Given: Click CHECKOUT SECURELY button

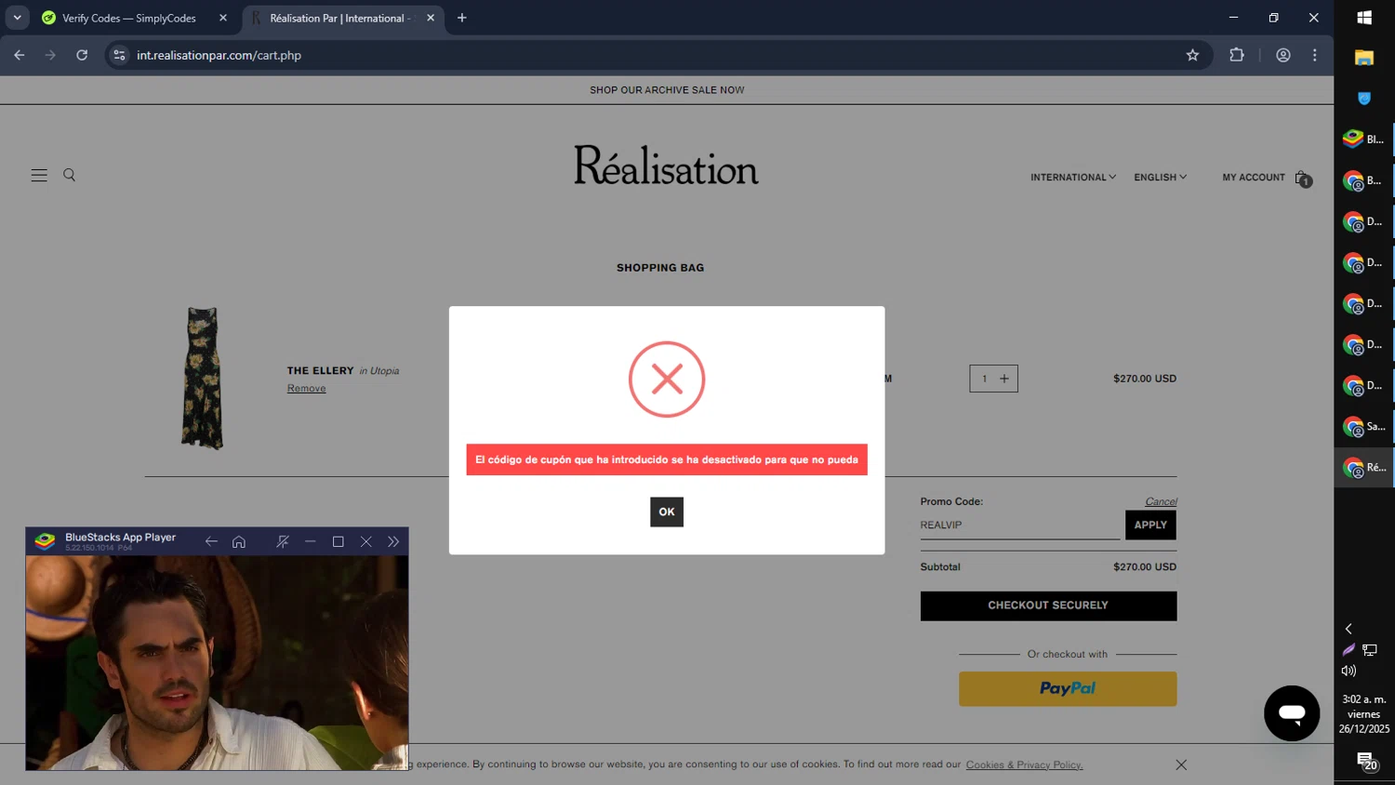Looking at the screenshot, I should click(x=1048, y=605).
